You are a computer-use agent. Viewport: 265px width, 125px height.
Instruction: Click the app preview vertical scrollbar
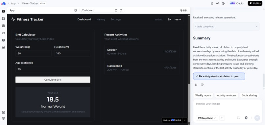pyautogui.click(x=189, y=103)
